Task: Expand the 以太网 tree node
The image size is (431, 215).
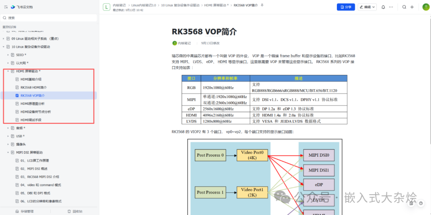Action: [8, 63]
